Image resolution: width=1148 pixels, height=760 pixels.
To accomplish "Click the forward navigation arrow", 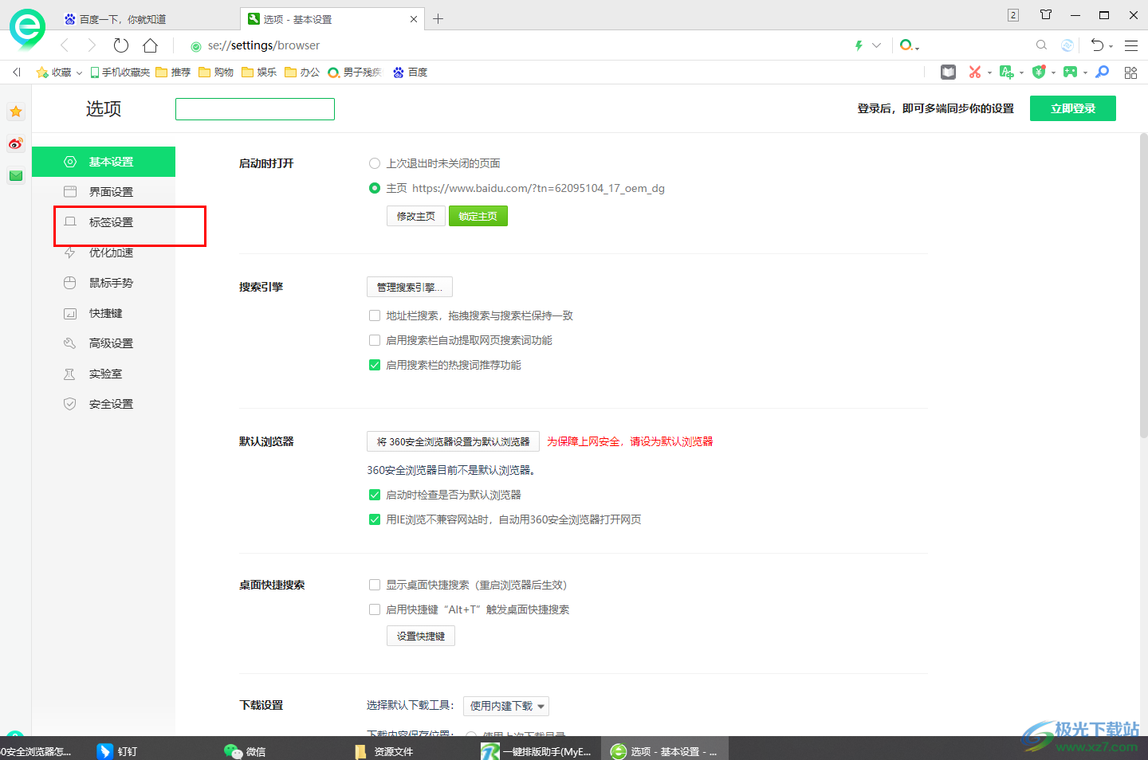I will 92,45.
